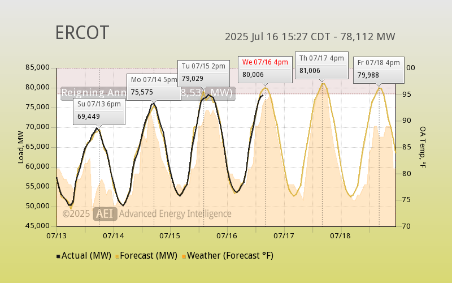
Task: Click the black Actual legend color square
Action: [x=58, y=256]
